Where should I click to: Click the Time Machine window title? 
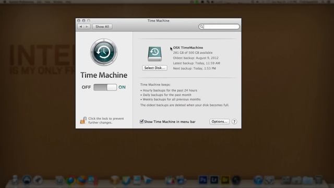pos(158,21)
